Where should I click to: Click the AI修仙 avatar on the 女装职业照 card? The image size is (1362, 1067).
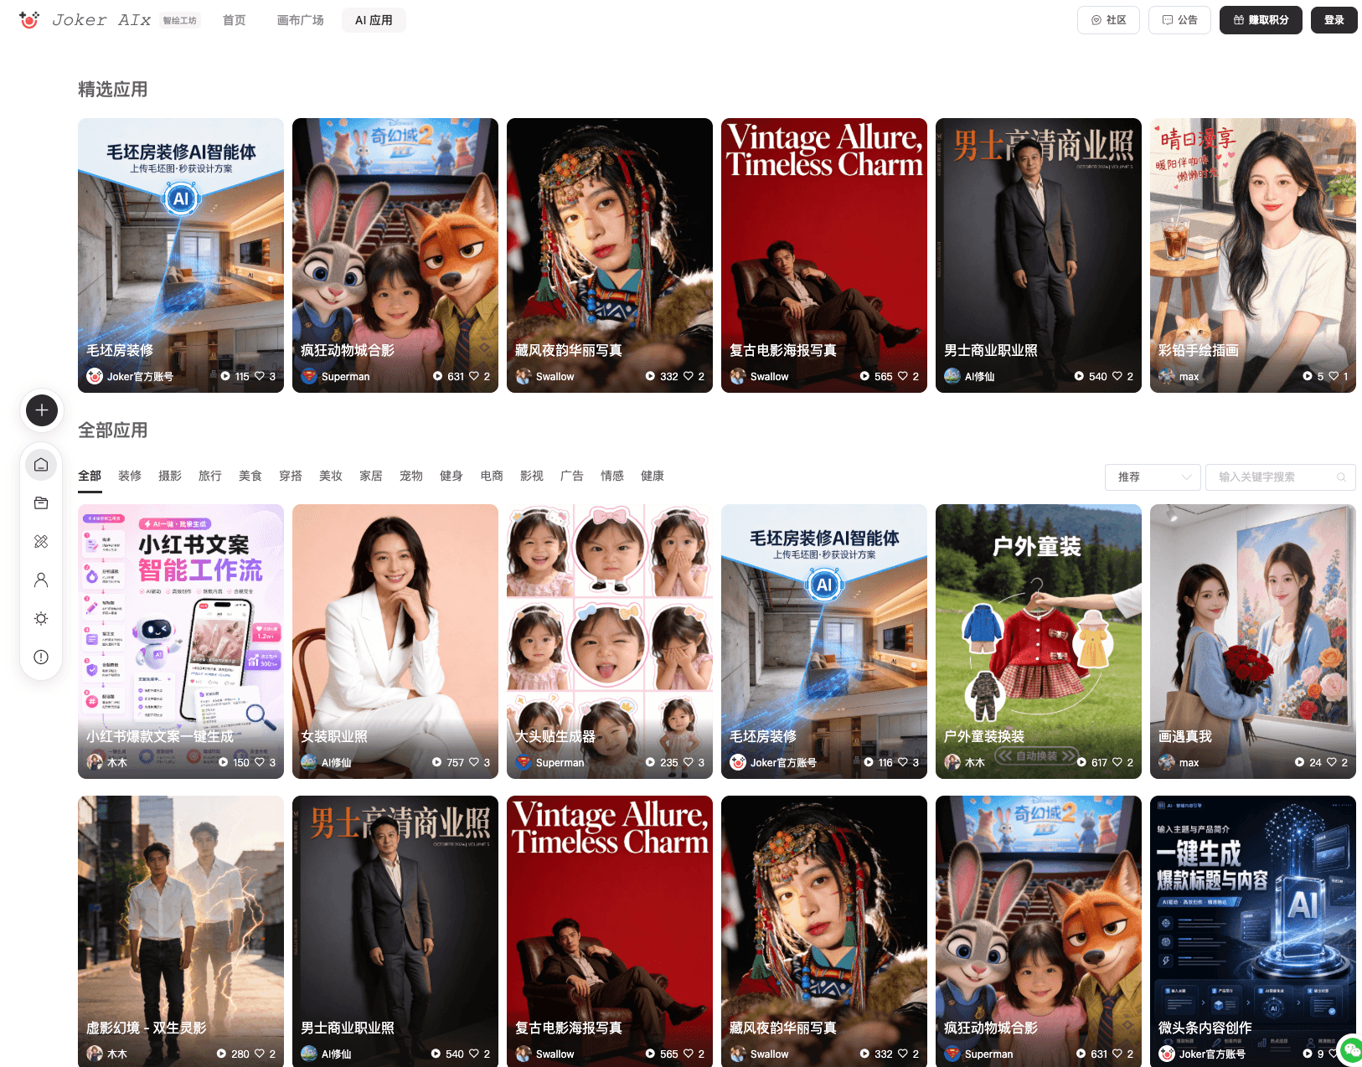click(309, 762)
